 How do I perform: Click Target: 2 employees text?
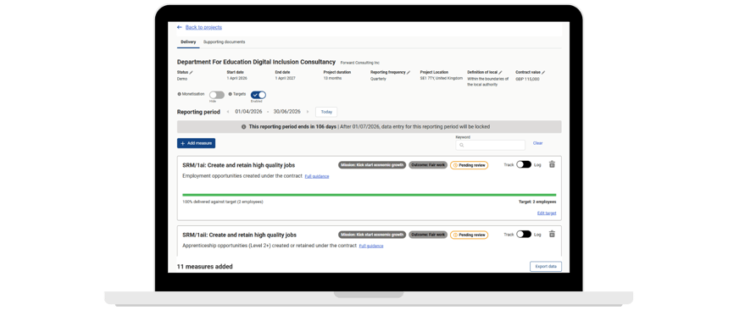(537, 202)
